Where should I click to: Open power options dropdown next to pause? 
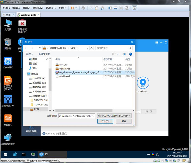pos(76,8)
